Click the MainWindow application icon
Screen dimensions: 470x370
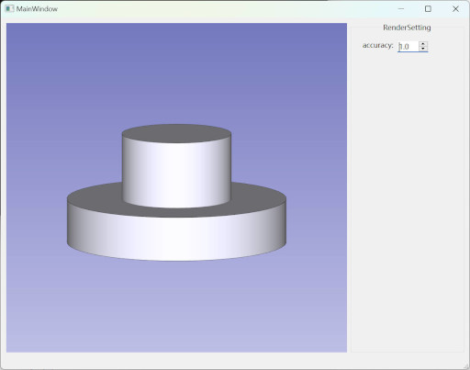[9, 8]
